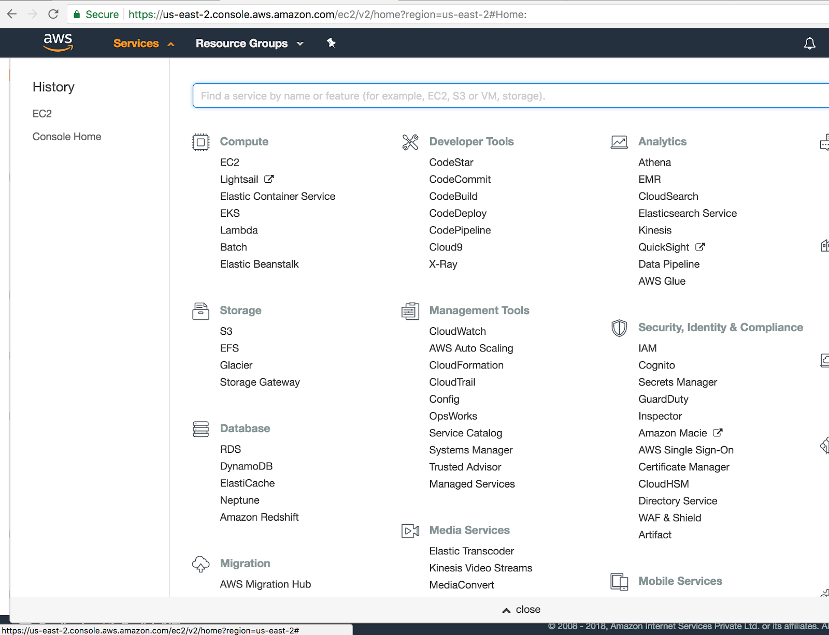Open Systems Manager
Viewport: 829px width, 635px height.
click(x=471, y=450)
